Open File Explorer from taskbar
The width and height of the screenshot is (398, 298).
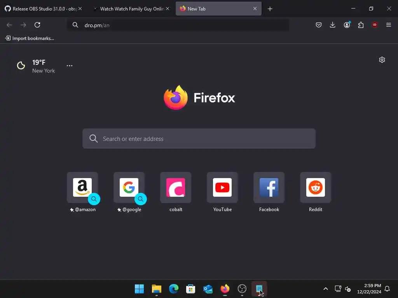pos(156,289)
